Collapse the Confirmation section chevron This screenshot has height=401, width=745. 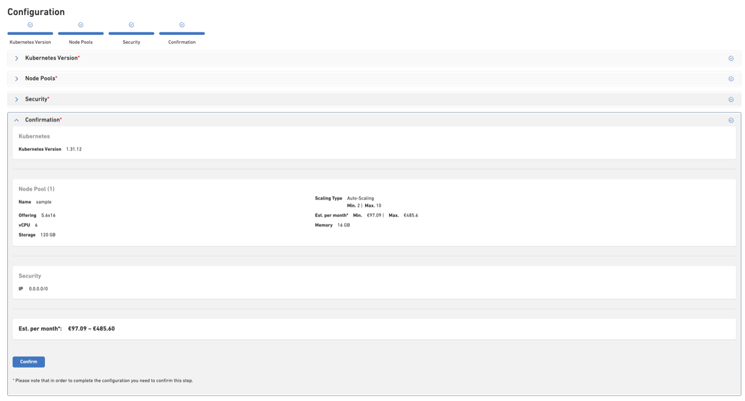coord(17,120)
